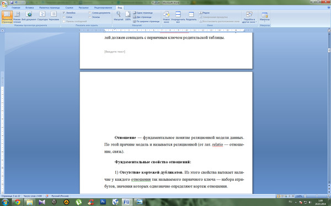Click Упорядочить все windows
This screenshot has width=331, height=206.
tap(178, 17)
